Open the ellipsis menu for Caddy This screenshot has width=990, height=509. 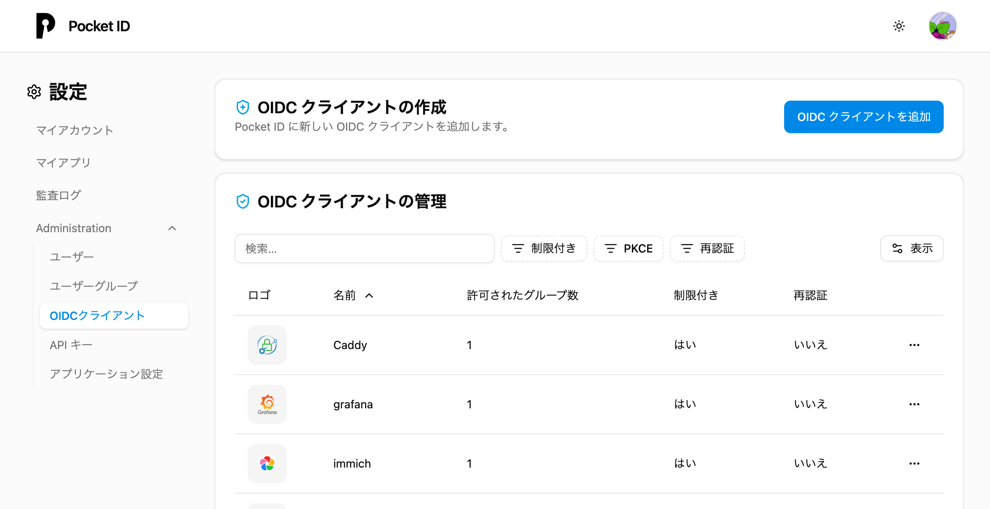914,345
